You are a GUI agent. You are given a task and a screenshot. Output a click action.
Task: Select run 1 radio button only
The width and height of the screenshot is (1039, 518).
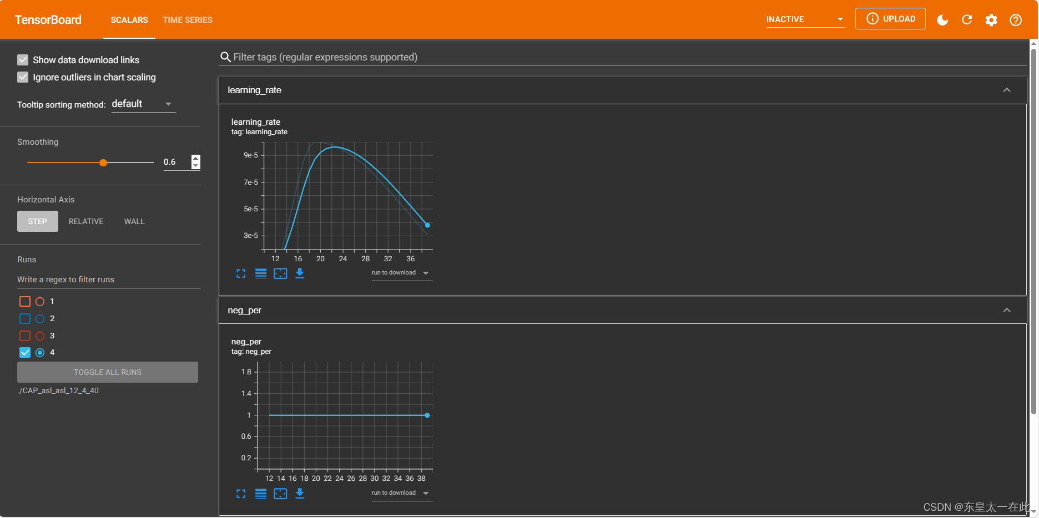click(x=40, y=302)
